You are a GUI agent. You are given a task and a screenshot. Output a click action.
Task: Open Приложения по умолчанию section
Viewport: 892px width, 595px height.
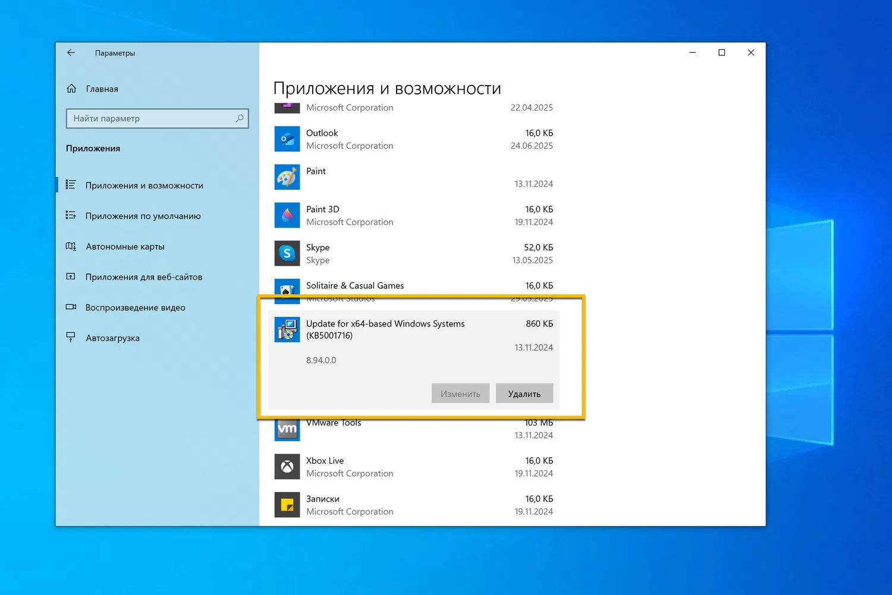(143, 216)
